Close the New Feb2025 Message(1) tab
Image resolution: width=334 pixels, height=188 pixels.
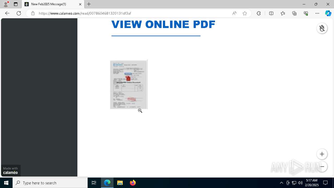[80, 4]
